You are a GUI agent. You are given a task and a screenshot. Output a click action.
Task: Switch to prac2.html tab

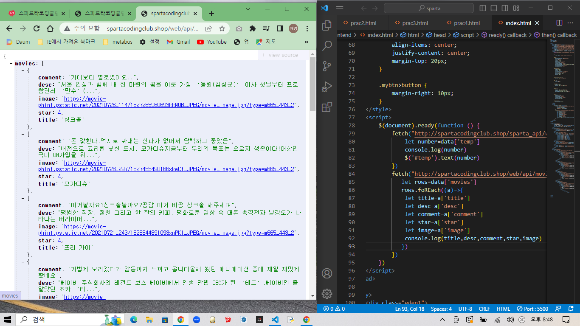pyautogui.click(x=363, y=23)
